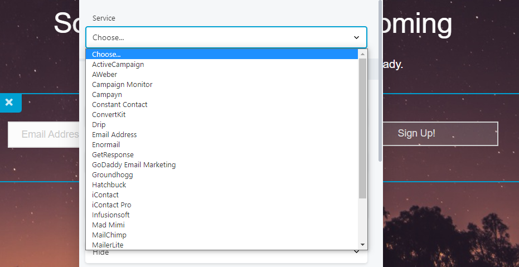Screen dimensions: 519x267
Task: Close the module overlay with the X icon
Action: pos(9,103)
